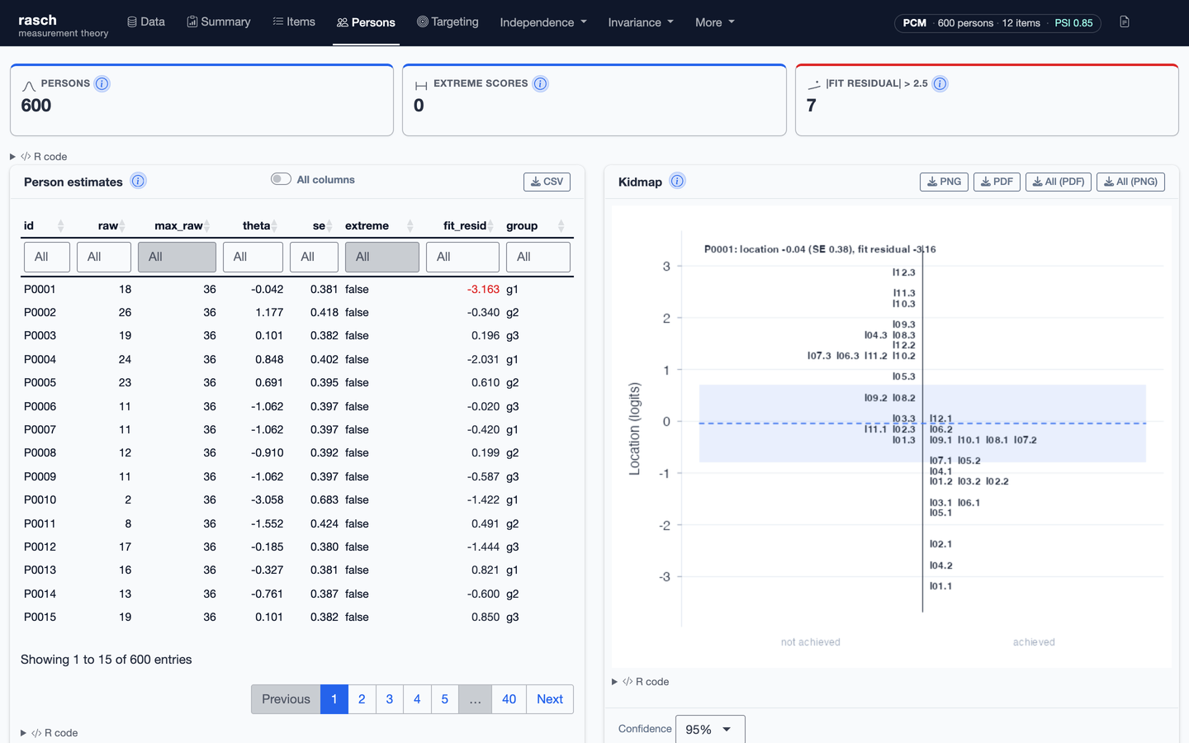Open the Independence dropdown menu

pos(543,22)
